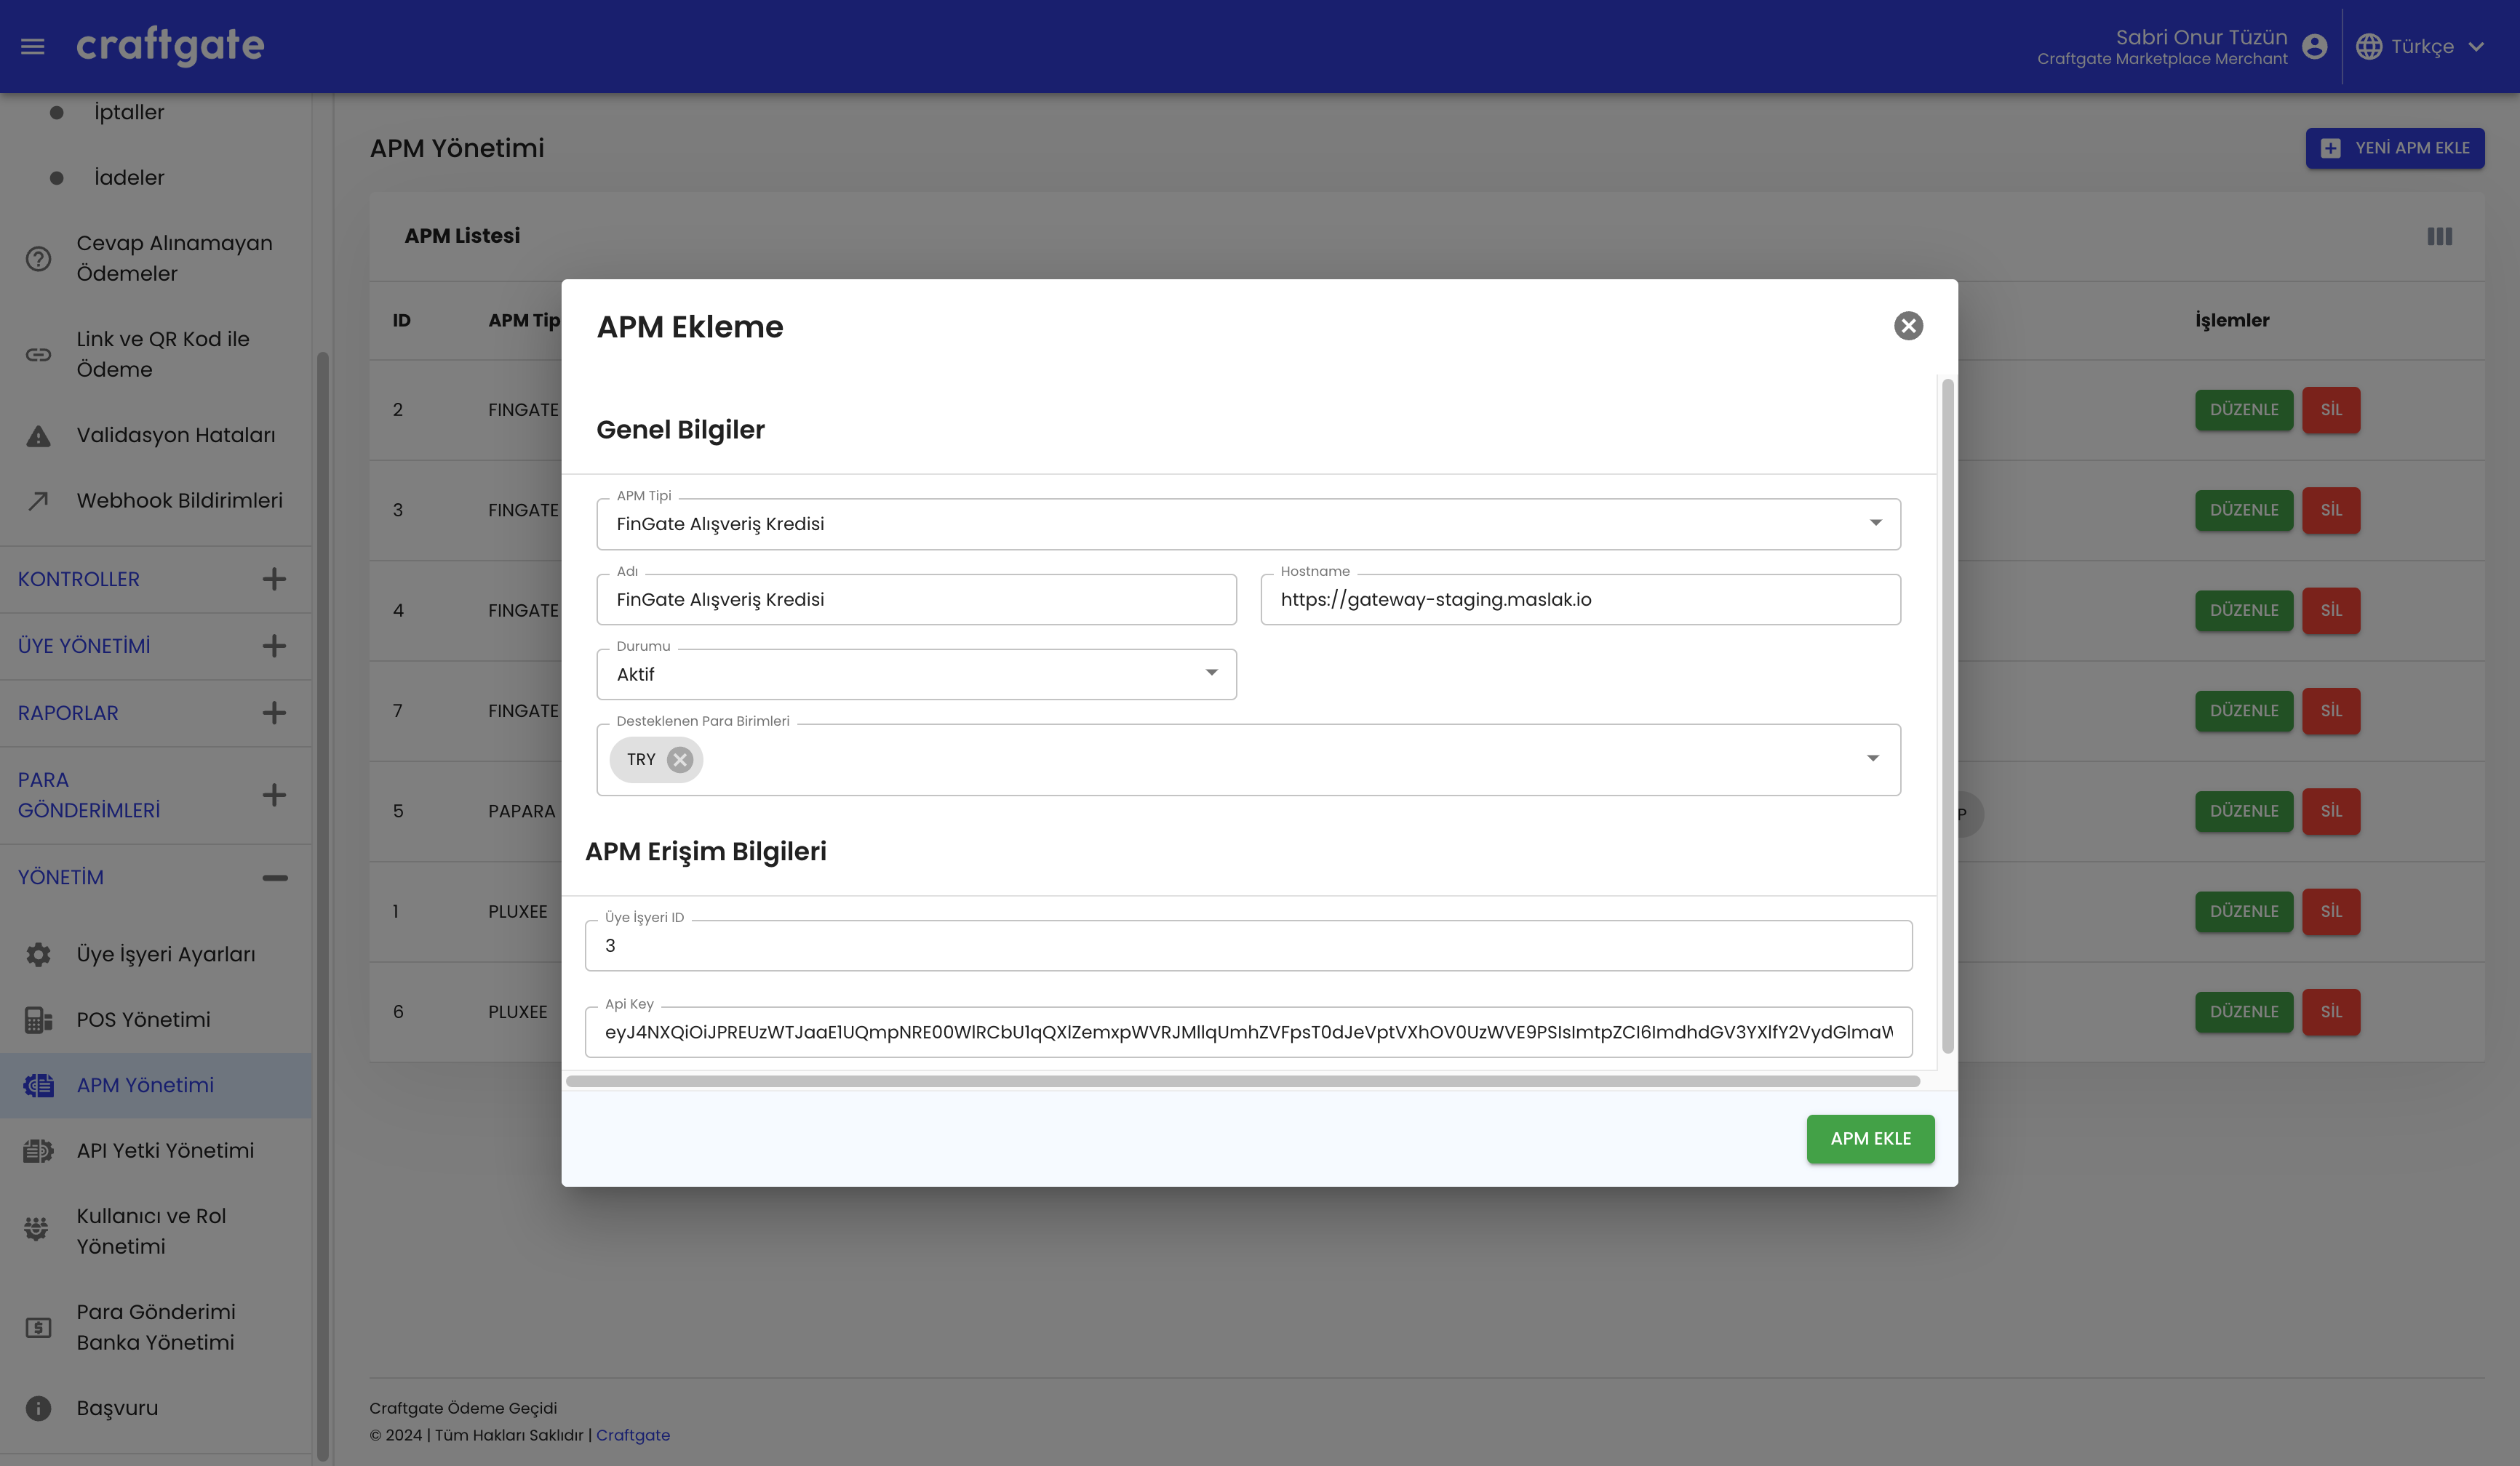Open the user account profile icon
This screenshot has width=2520, height=1466.
[2314, 46]
